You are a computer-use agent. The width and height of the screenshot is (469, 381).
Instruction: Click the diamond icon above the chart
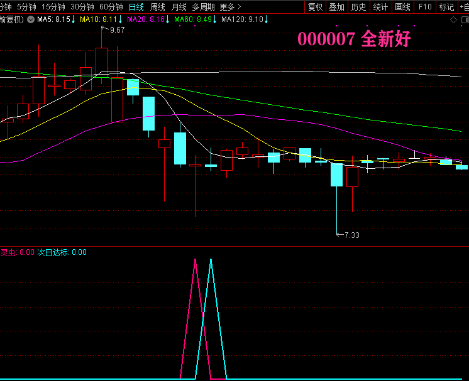pyautogui.click(x=453, y=20)
